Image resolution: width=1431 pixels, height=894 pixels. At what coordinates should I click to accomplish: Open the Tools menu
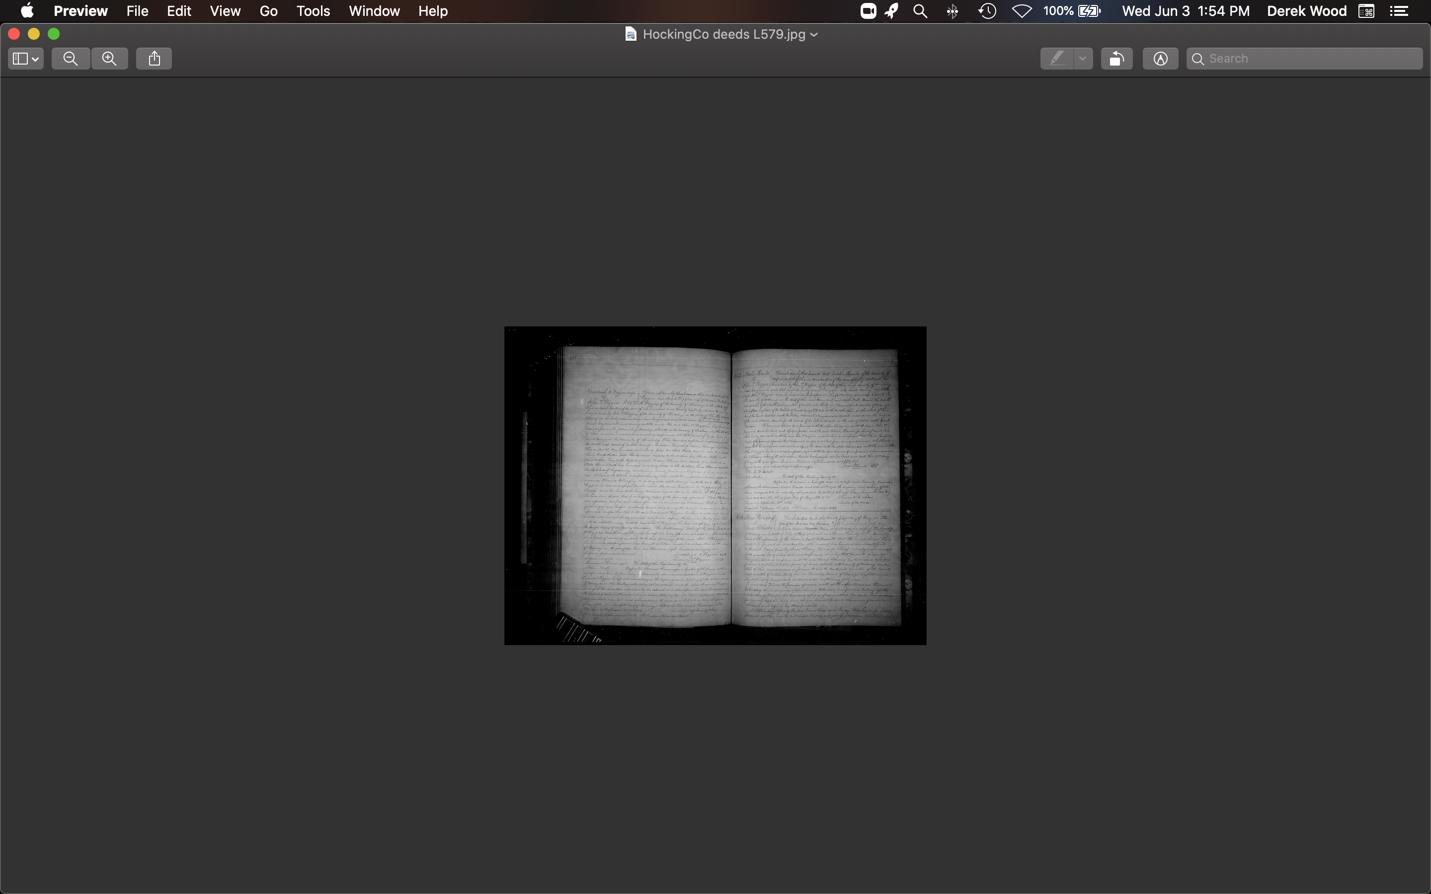[313, 11]
